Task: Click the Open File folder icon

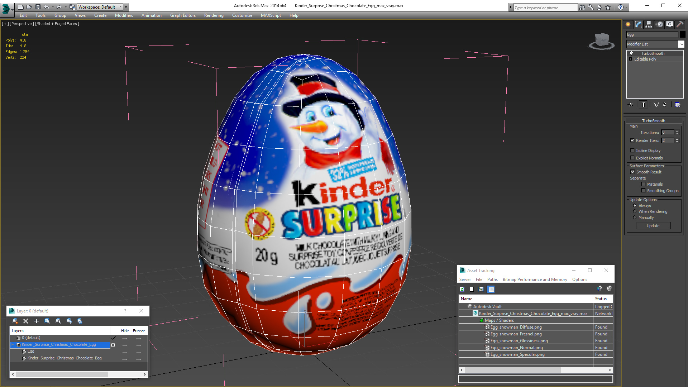Action: [29, 7]
